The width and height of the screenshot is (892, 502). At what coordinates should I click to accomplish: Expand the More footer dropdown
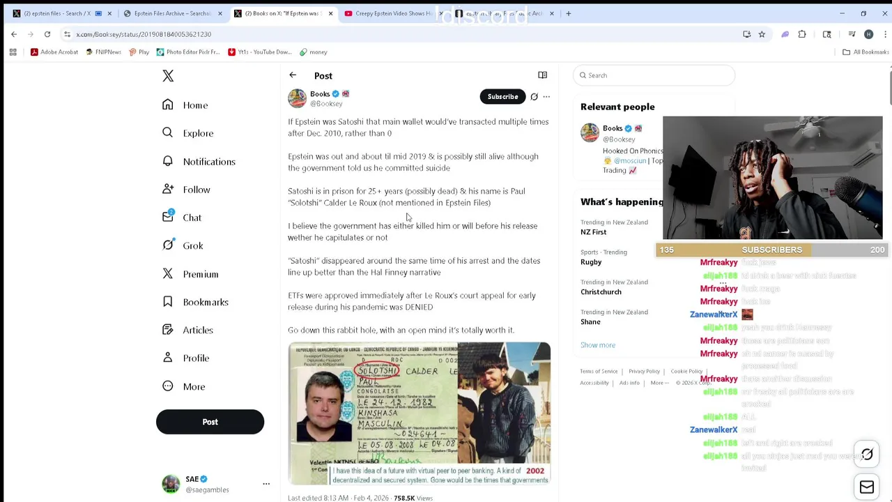point(659,383)
